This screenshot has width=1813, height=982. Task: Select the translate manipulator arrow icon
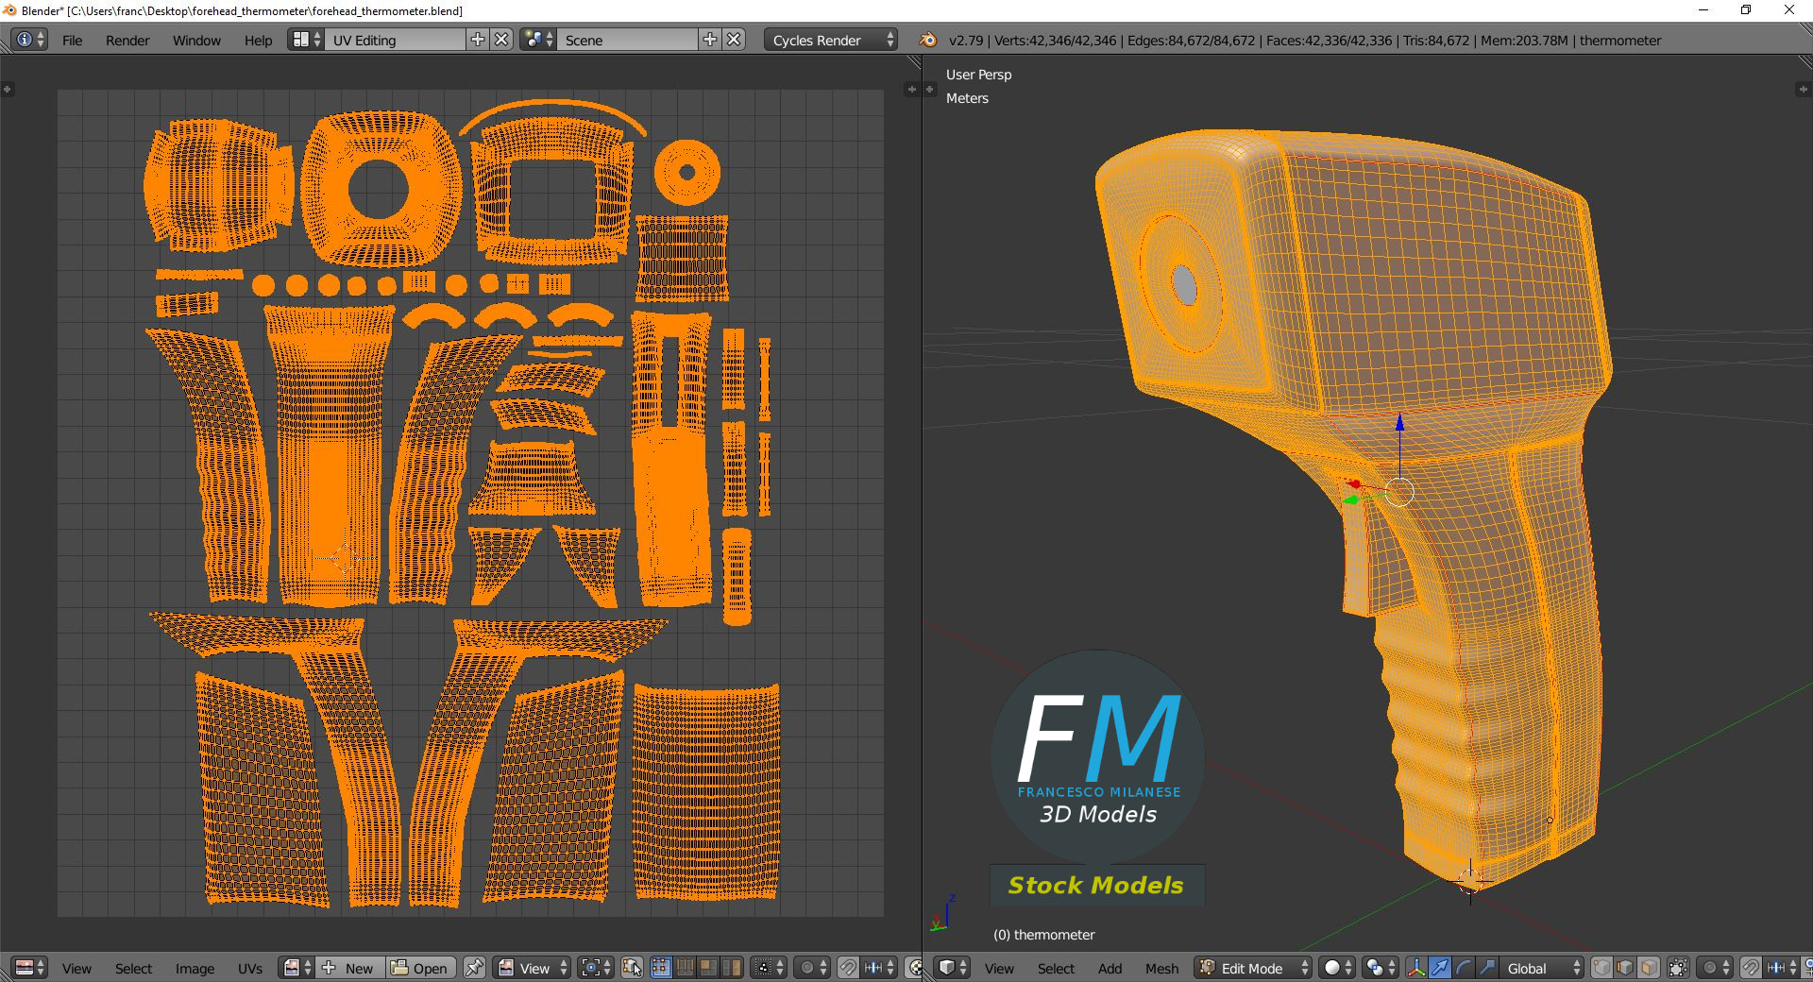pyautogui.click(x=1439, y=968)
